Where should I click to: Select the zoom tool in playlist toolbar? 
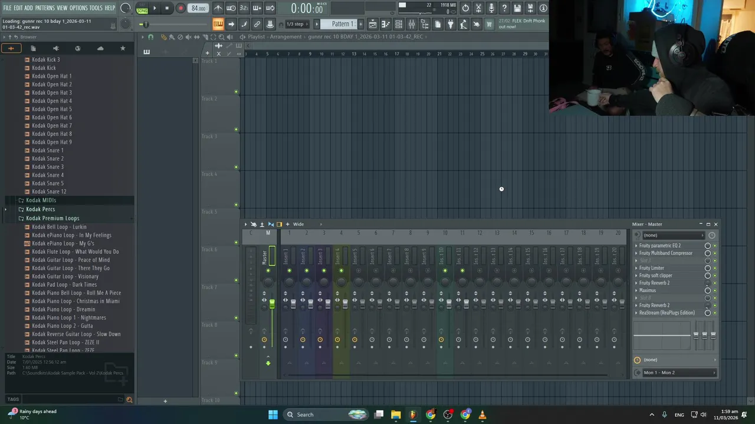pyautogui.click(x=221, y=37)
